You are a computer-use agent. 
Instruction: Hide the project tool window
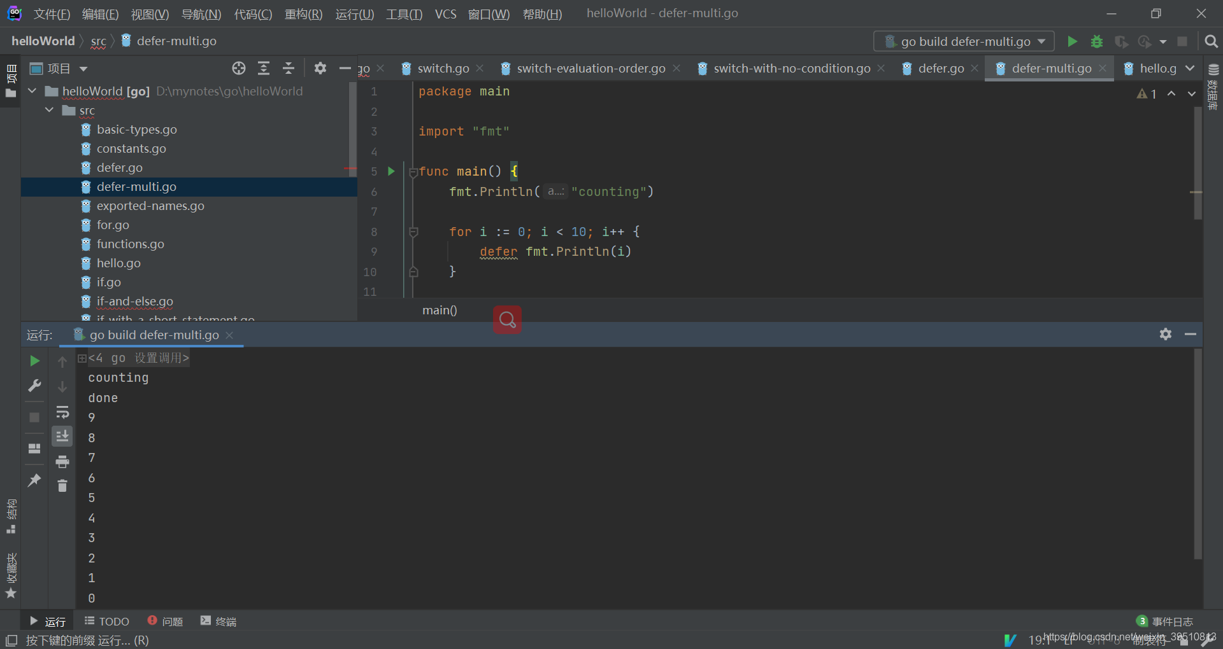click(x=345, y=68)
